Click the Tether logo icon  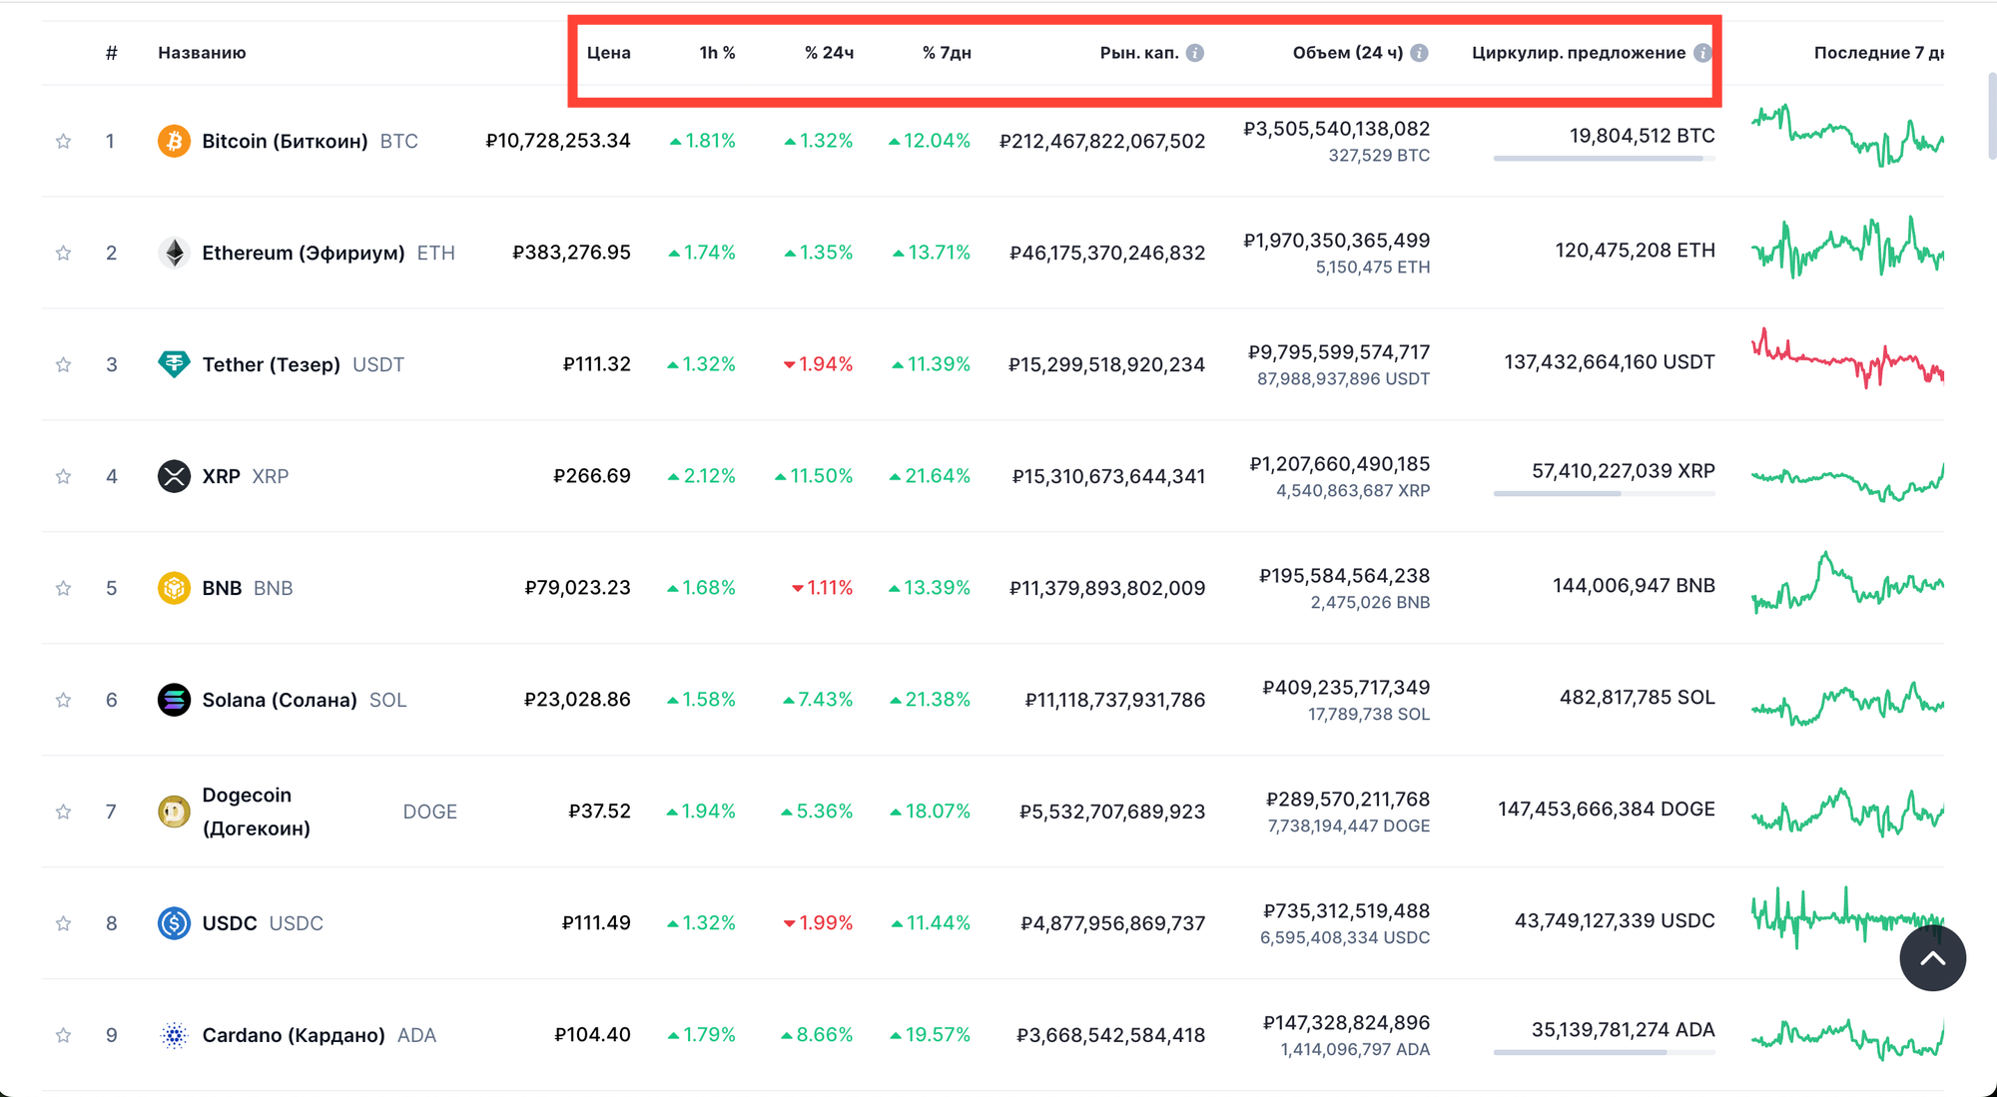point(174,364)
